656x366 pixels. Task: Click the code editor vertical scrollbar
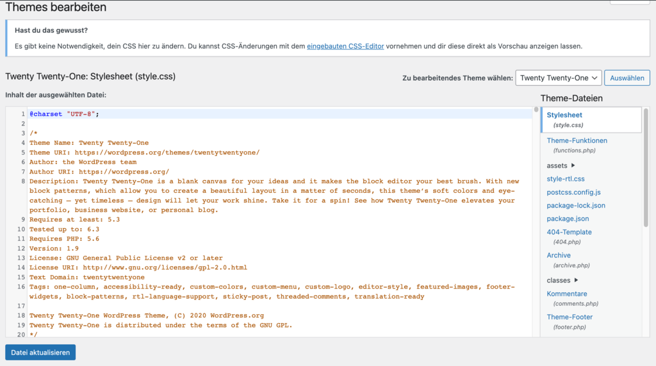point(536,192)
